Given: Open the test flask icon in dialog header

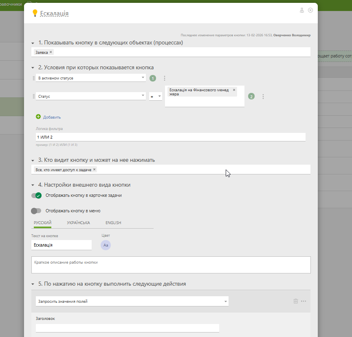Looking at the screenshot, I should pyautogui.click(x=302, y=10).
